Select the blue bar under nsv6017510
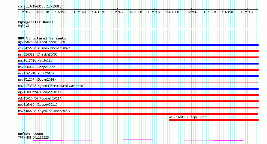267x144 pixels. coord(138,64)
